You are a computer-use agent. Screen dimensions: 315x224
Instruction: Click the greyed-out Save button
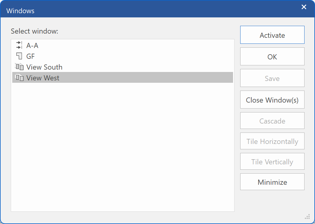pyautogui.click(x=272, y=78)
